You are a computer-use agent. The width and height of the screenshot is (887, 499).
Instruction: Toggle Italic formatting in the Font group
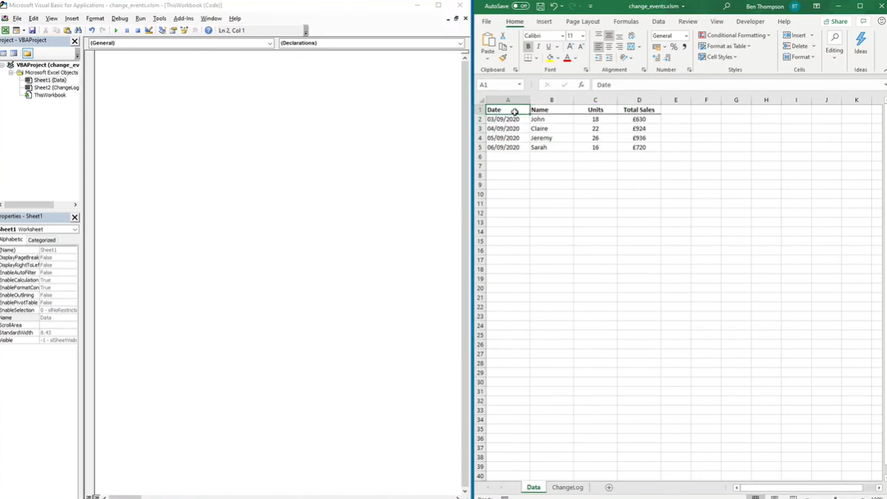(538, 46)
